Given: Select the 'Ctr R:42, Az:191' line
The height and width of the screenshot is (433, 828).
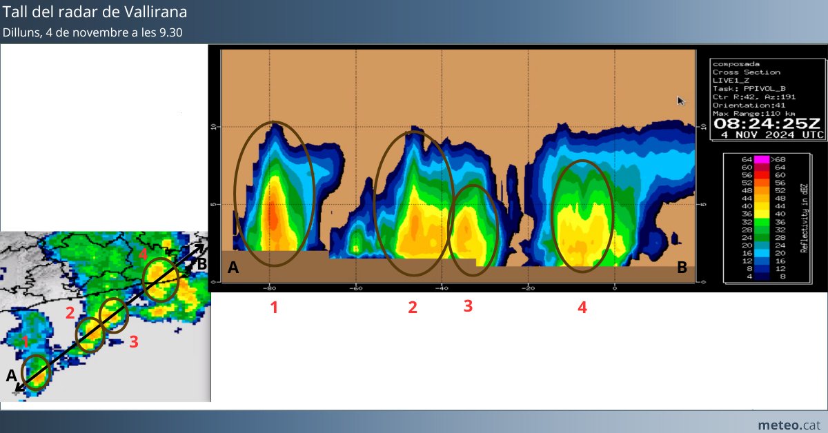Looking at the screenshot, I should coord(754,97).
